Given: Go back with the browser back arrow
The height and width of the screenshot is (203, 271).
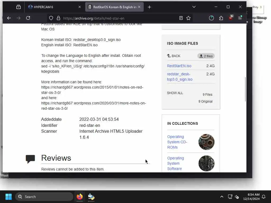Looking at the screenshot, I should coord(9,18).
